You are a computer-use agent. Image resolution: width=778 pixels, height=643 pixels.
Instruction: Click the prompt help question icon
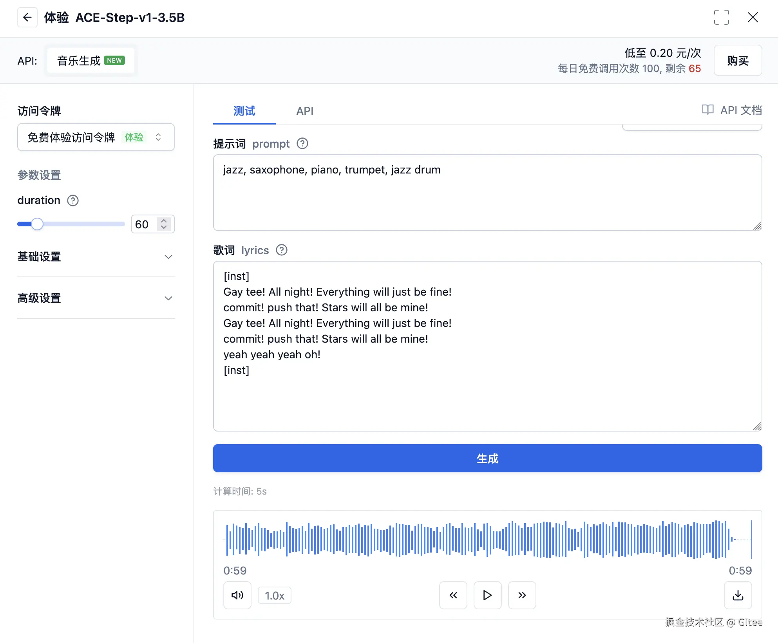[x=302, y=144]
